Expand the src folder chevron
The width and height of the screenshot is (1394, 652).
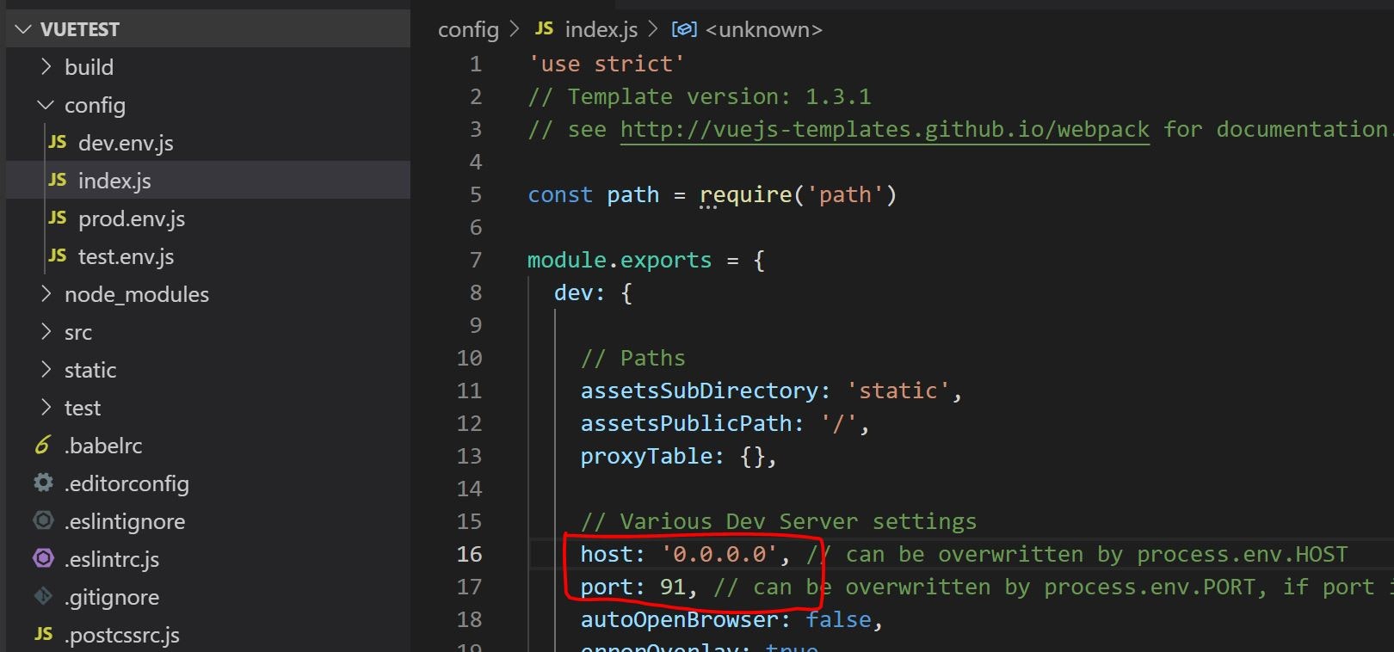coord(46,331)
